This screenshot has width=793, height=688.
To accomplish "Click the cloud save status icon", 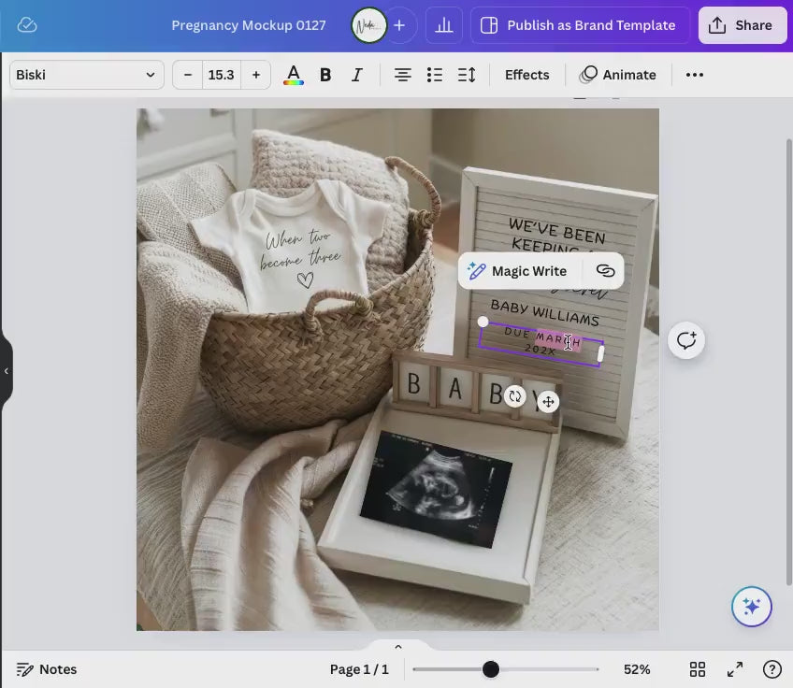I will click(27, 25).
